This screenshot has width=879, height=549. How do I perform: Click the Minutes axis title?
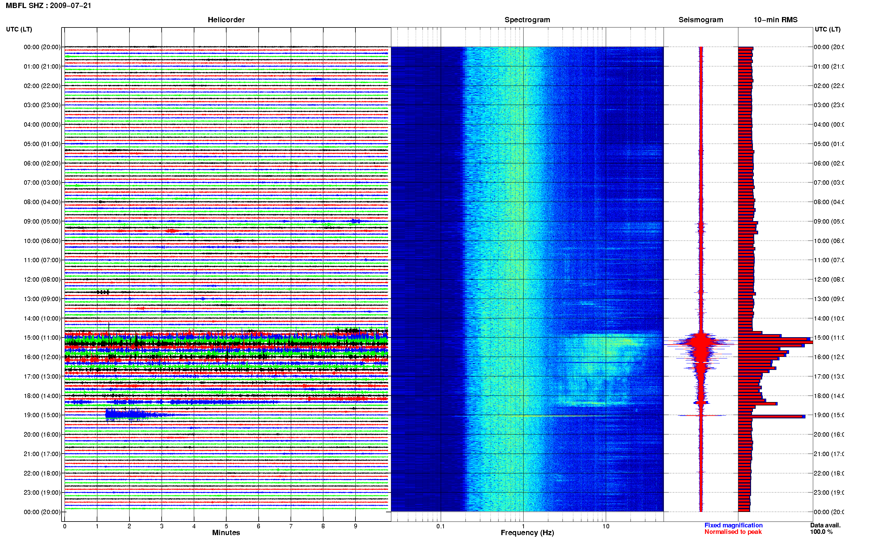(x=226, y=533)
